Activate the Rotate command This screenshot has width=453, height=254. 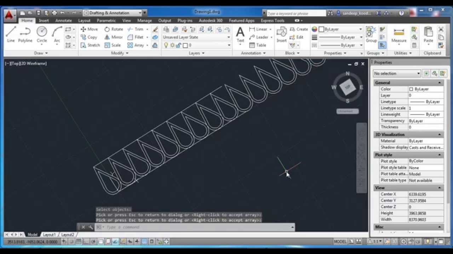(x=114, y=29)
